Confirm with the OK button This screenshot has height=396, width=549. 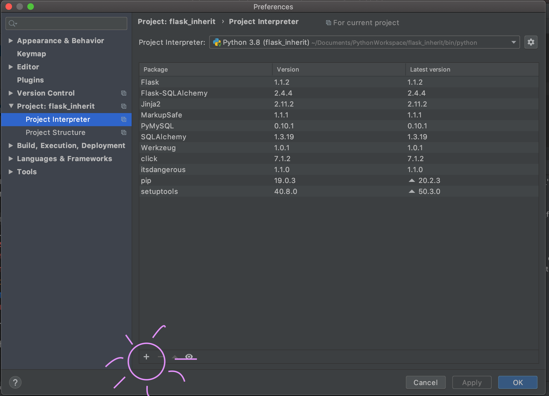[518, 382]
